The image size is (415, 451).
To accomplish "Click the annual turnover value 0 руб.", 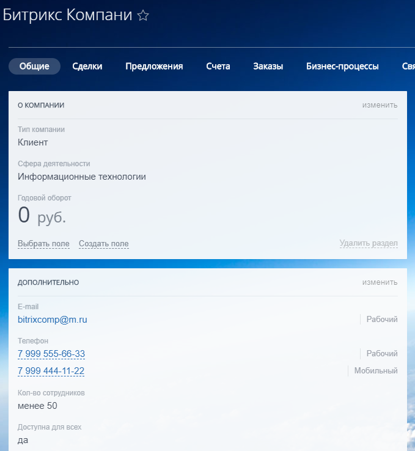I will [x=42, y=215].
